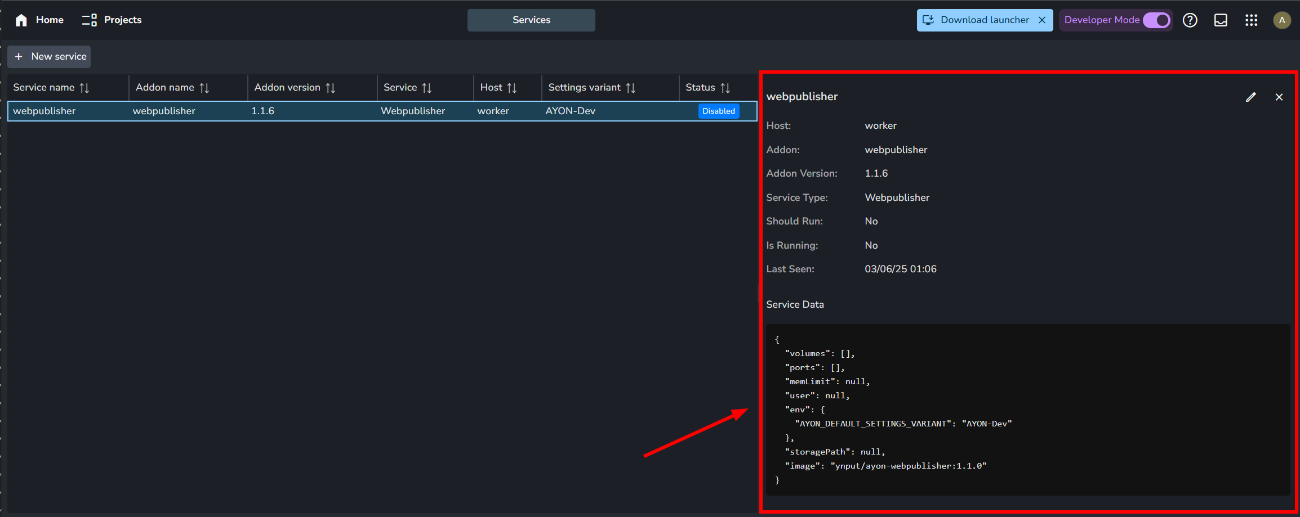Screen dimensions: 1300x517
Task: Close the webpublisher details panel
Action: click(1279, 97)
